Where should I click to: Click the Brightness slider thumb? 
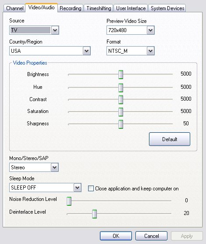click(121, 75)
